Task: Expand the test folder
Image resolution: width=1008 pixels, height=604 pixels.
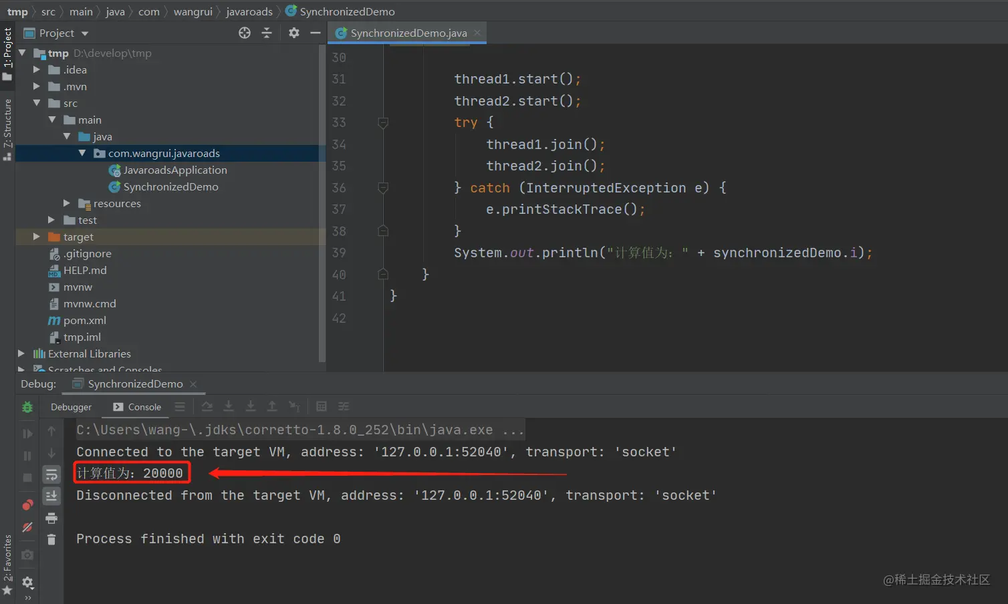Action: click(x=52, y=220)
